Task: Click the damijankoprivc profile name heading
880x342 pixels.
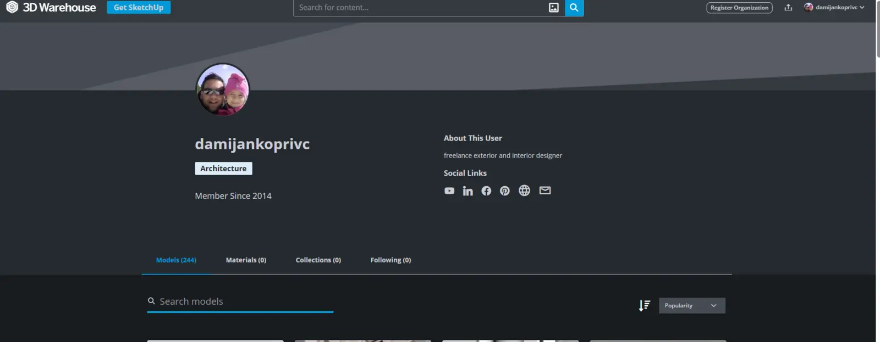Action: 252,144
